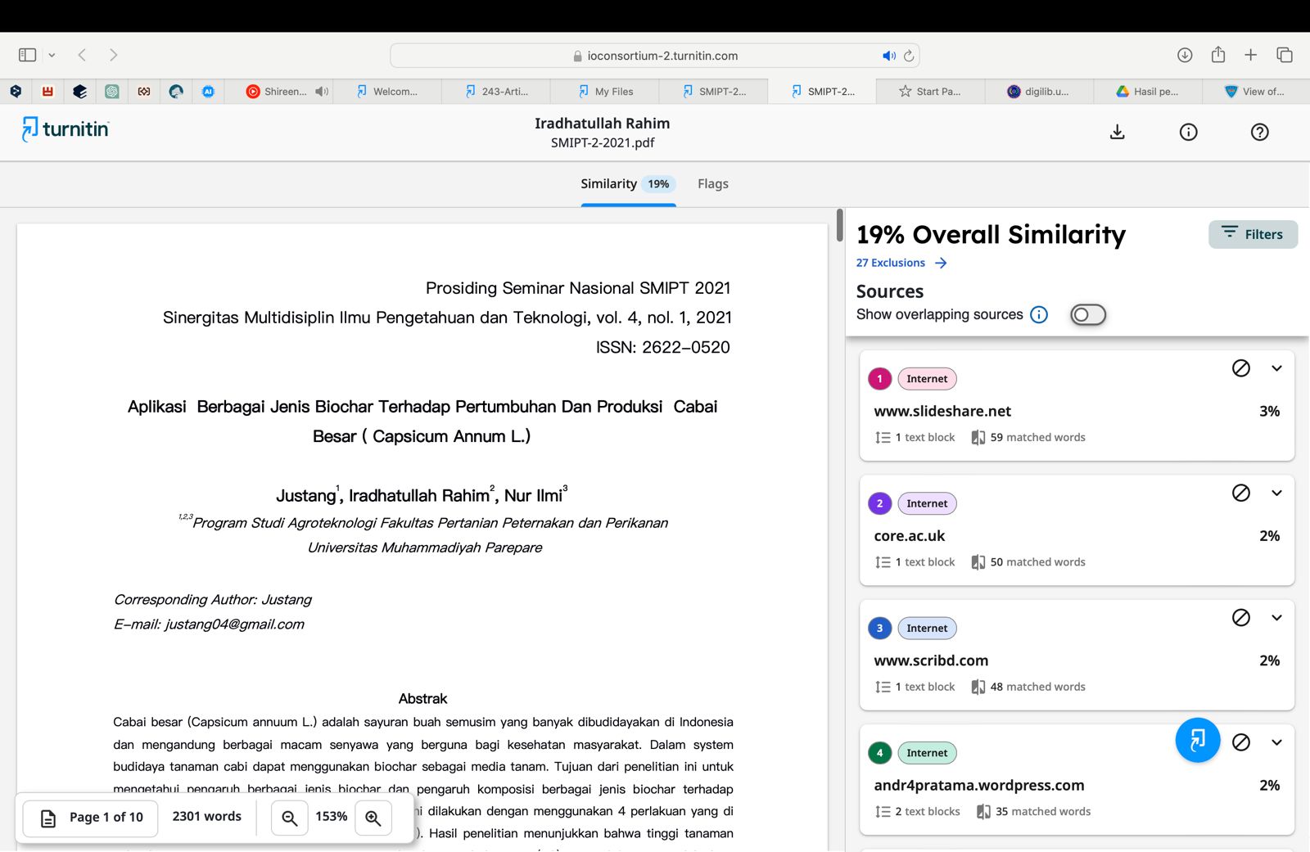The height and width of the screenshot is (852, 1310).
Task: Switch to the Flags tab
Action: [713, 184]
